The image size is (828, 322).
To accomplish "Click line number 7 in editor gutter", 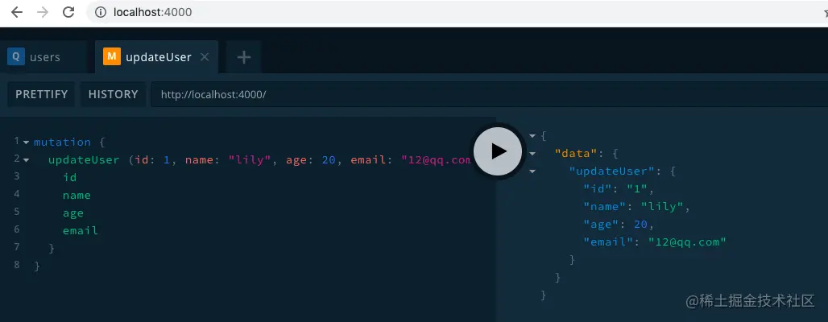I will click(17, 246).
